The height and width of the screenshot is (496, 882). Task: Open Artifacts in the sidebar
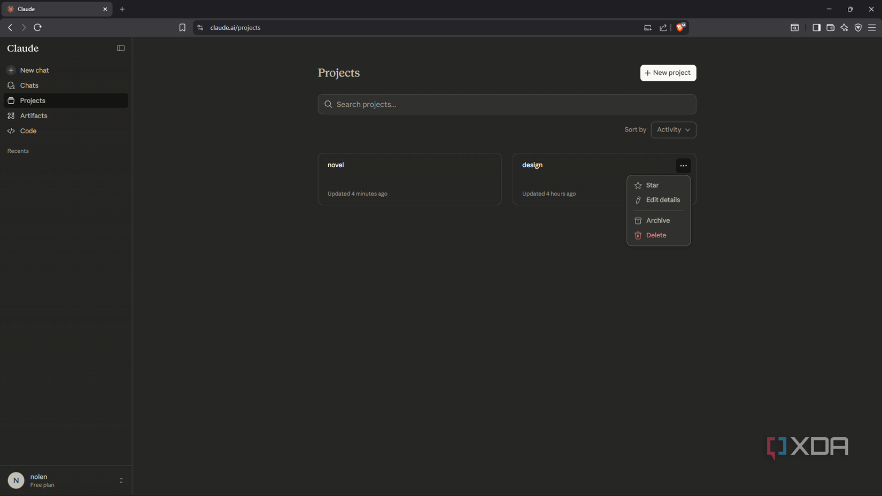[66, 115]
